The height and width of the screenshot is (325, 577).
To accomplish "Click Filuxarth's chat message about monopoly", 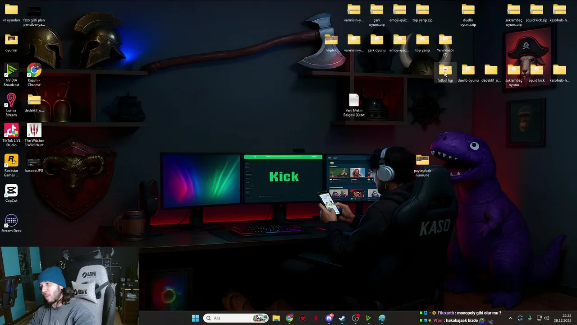I will point(460,313).
